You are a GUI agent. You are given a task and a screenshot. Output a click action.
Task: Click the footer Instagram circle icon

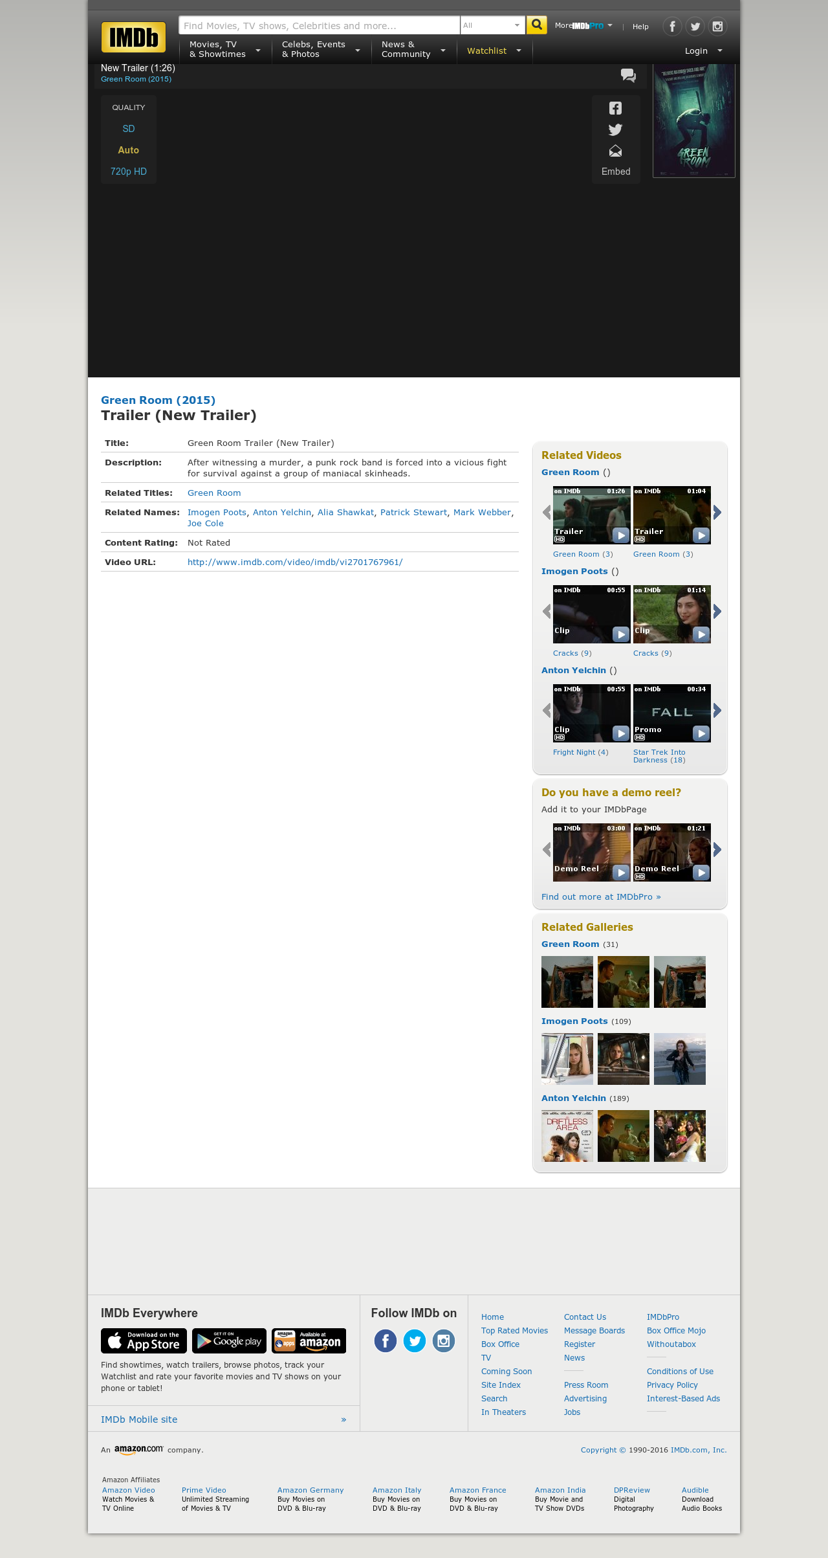pos(444,1341)
